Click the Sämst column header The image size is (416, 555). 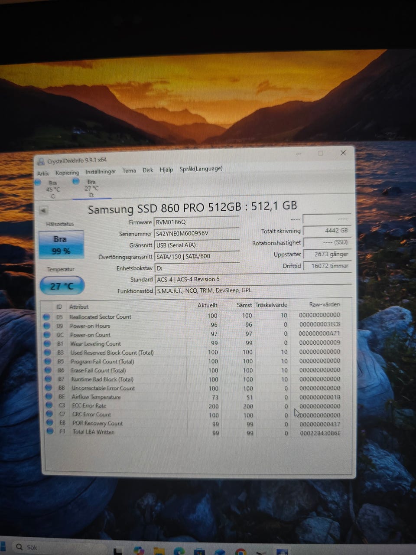244,305
